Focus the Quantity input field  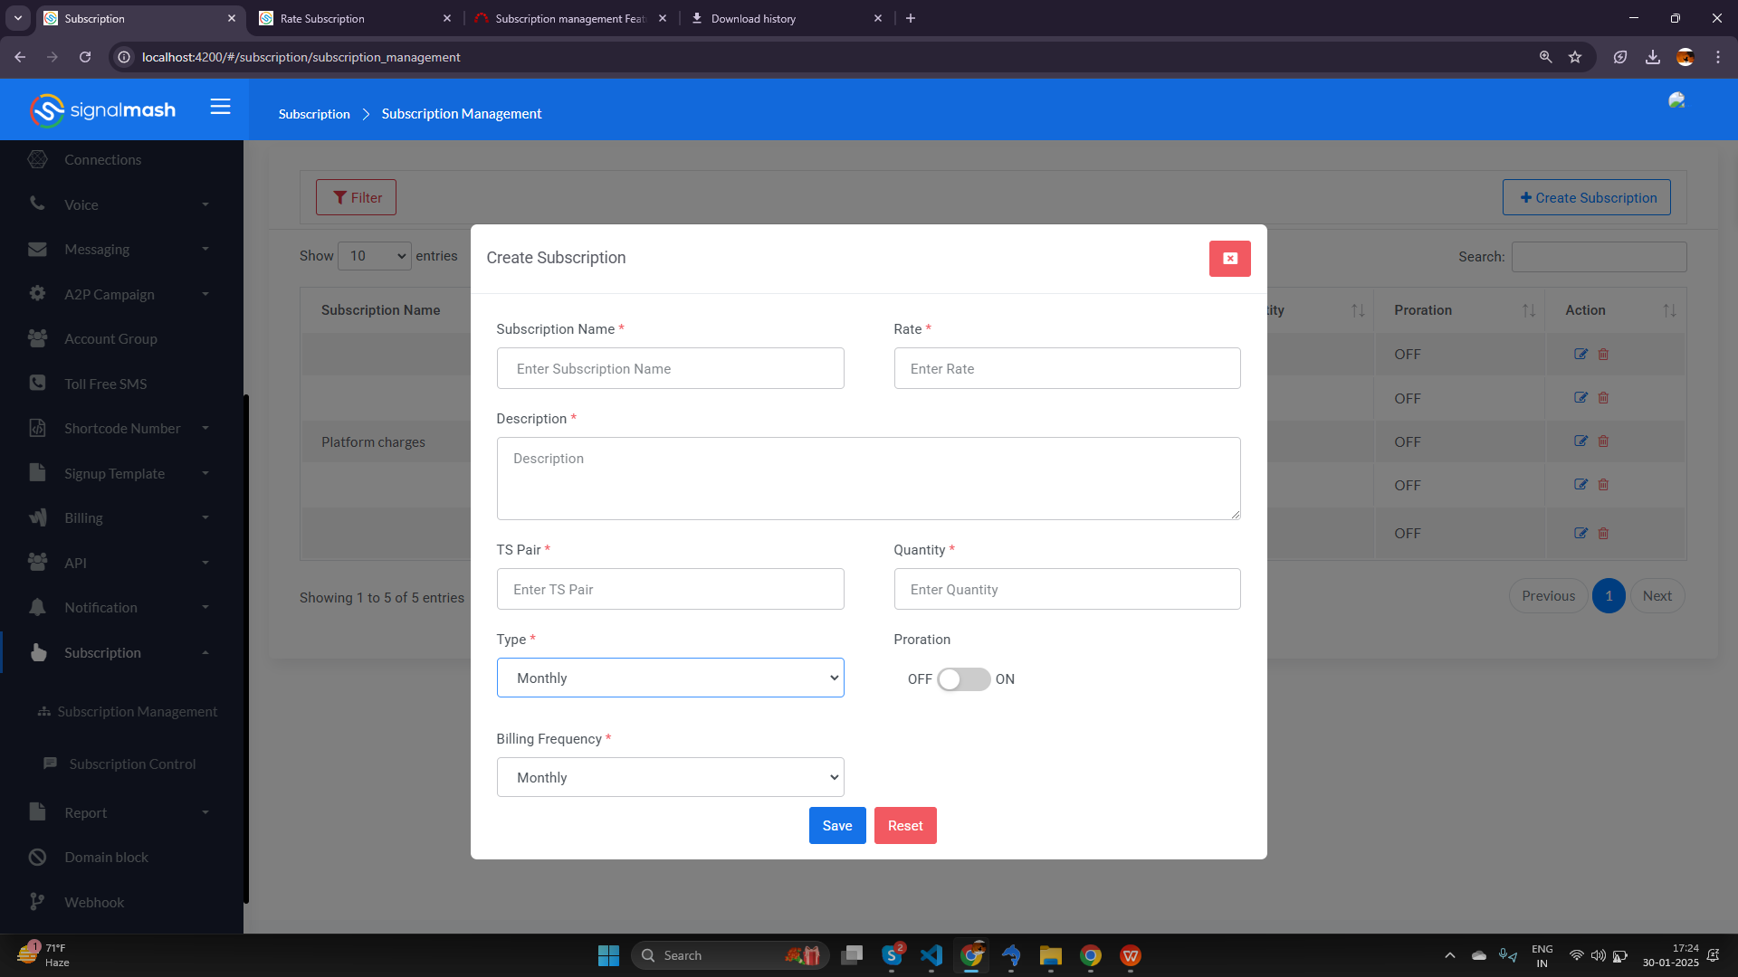(1067, 589)
